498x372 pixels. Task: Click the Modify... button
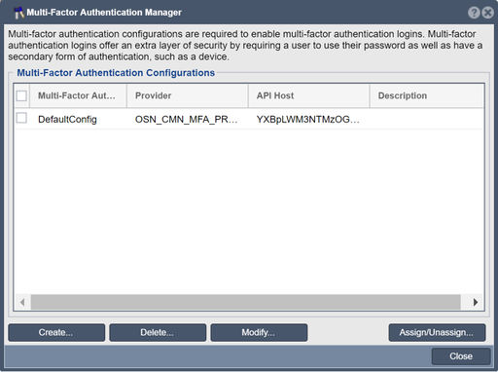[x=259, y=332]
